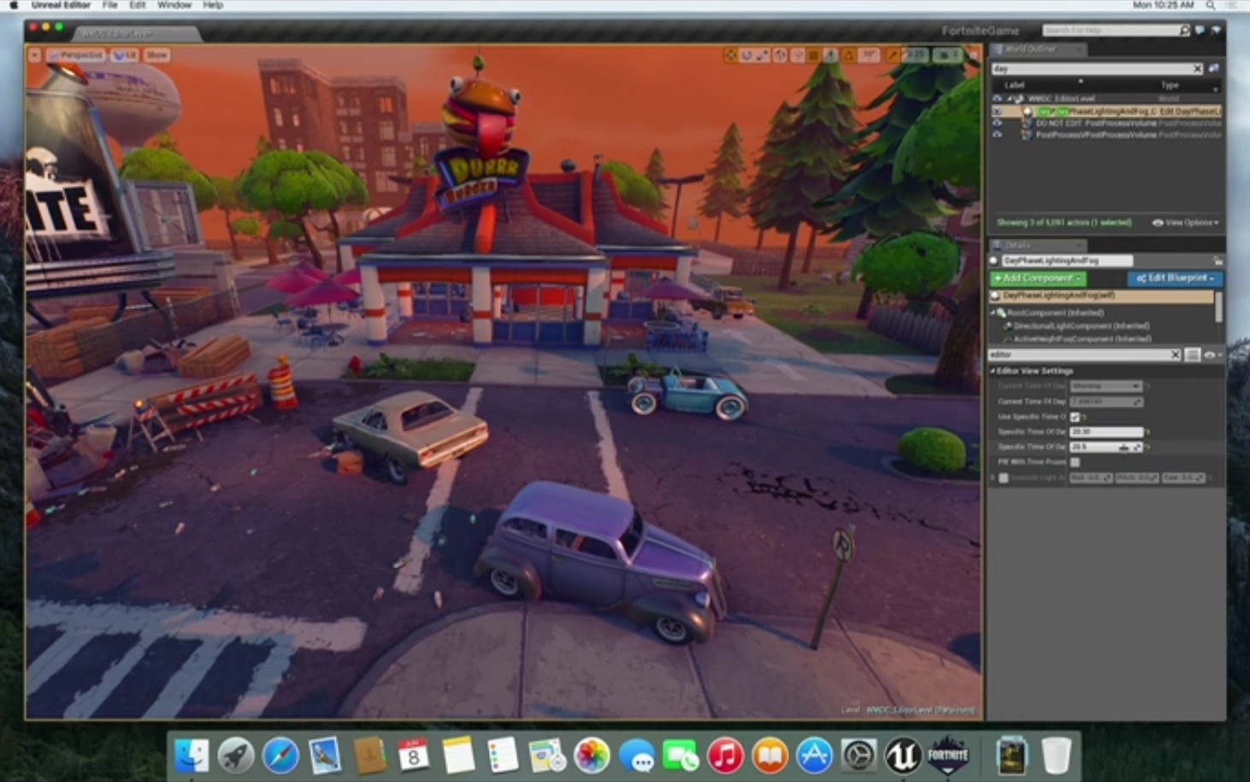Select the scale tool in viewport toolbar
The height and width of the screenshot is (782, 1250).
point(762,55)
